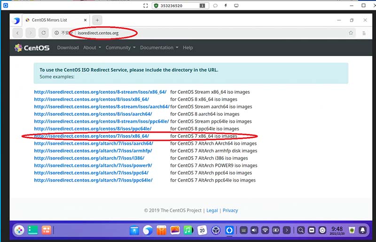Open the Privacy link in footer

[230, 210]
